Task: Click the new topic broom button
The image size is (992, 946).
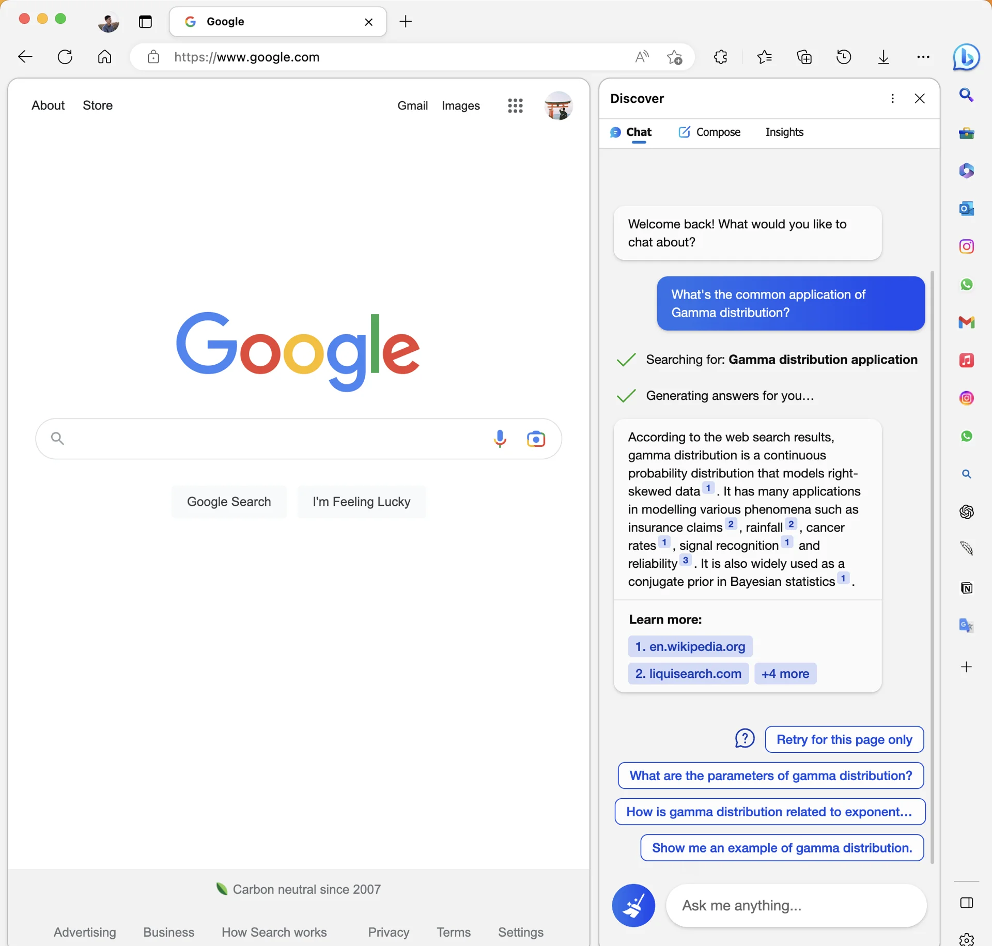Action: click(633, 905)
